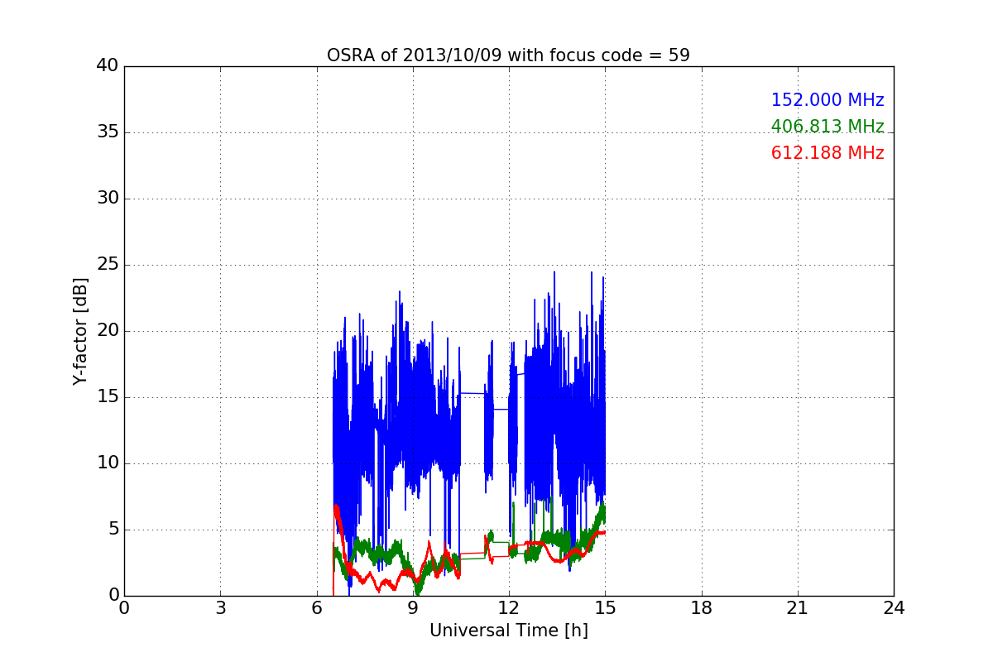Viewport: 993px width, 662px height.
Task: Select the 612.188 MHz legend label
Action: (x=827, y=153)
